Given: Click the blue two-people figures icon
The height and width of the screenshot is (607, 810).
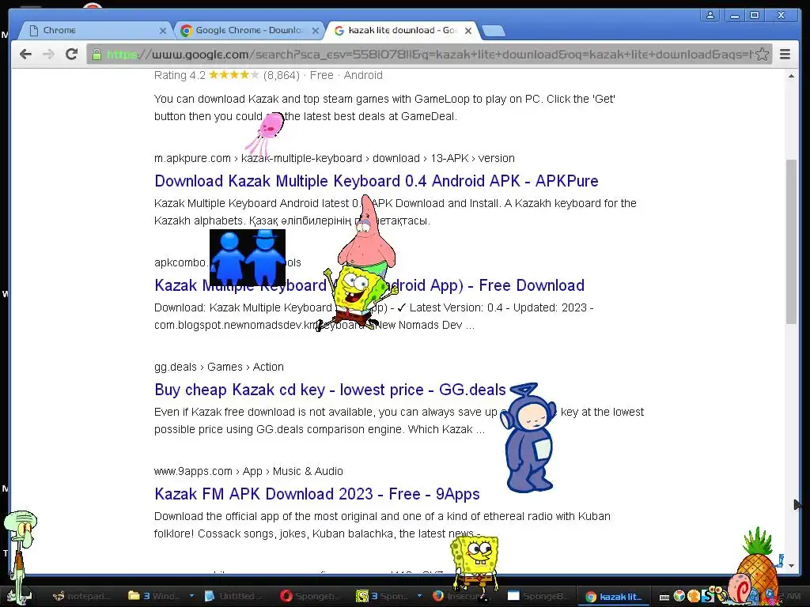Looking at the screenshot, I should point(248,258).
